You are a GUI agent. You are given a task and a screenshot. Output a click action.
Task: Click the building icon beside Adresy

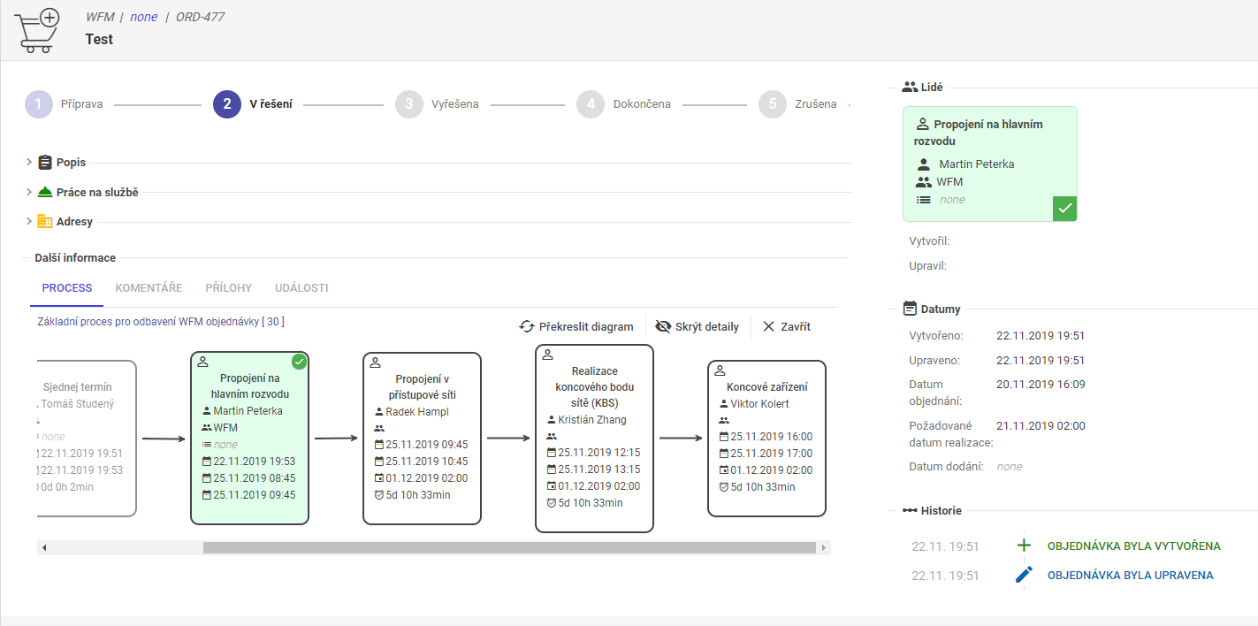coord(45,221)
